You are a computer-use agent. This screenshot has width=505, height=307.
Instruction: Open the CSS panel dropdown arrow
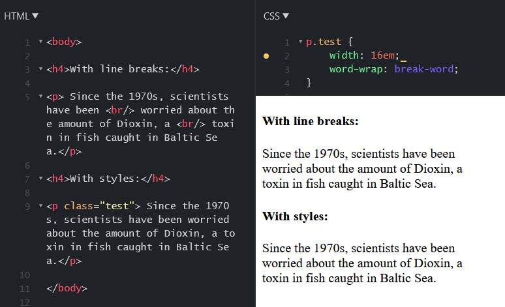(x=286, y=16)
